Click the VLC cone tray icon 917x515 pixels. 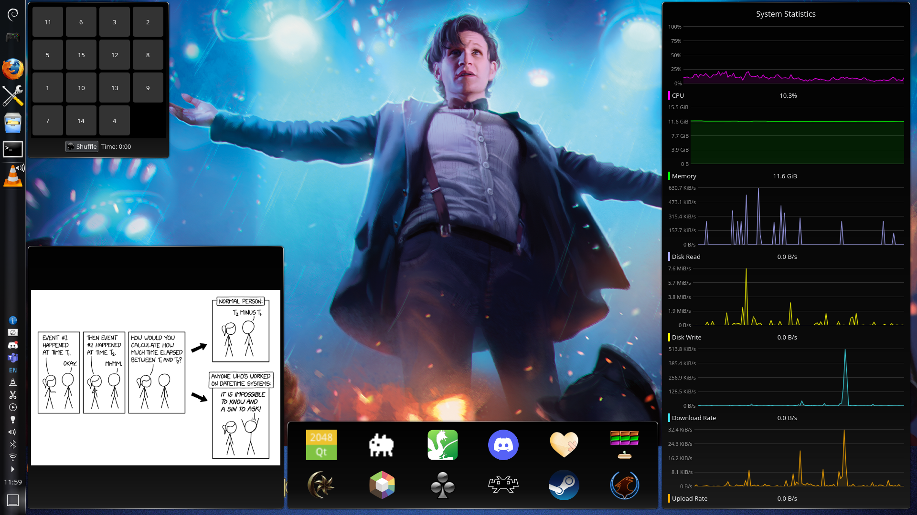(13, 382)
